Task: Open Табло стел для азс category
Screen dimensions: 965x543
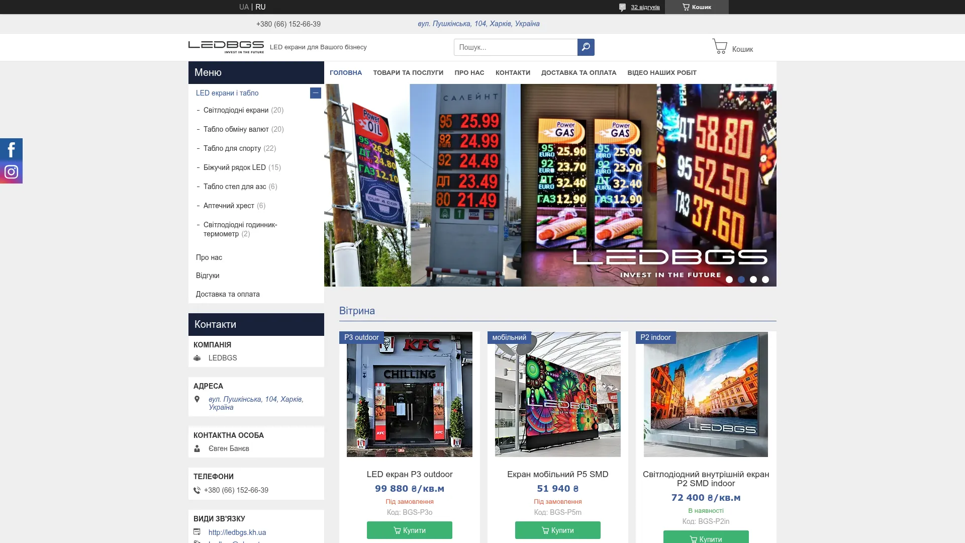Action: pyautogui.click(x=235, y=187)
